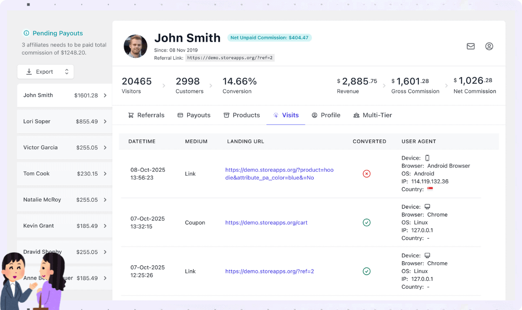
Task: Expand Victor Garcia's affiliate entry
Action: (105, 147)
